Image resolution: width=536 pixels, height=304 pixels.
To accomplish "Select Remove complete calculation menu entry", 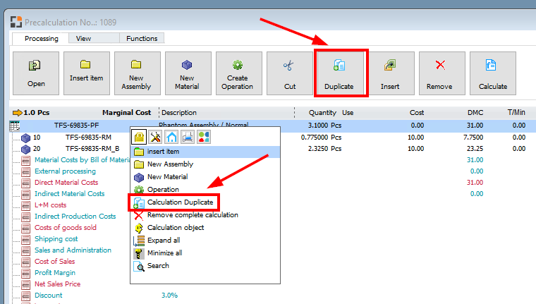I will click(x=192, y=215).
